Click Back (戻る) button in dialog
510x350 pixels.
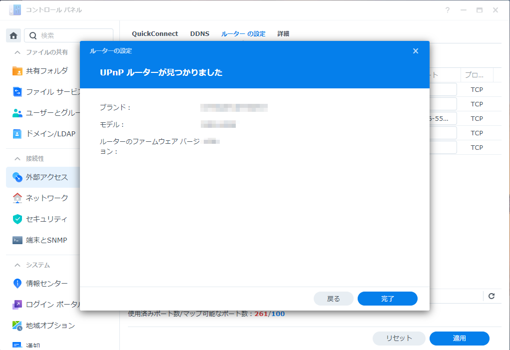(x=333, y=299)
